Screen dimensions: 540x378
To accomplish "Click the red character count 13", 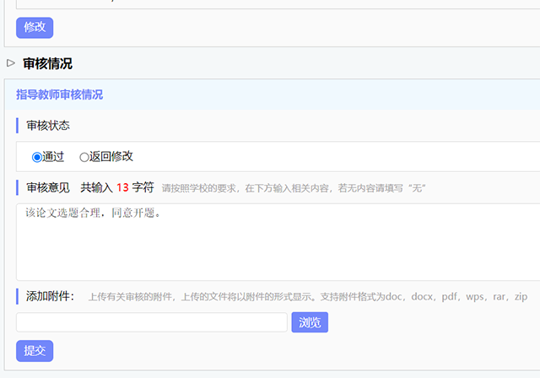I will (122, 187).
